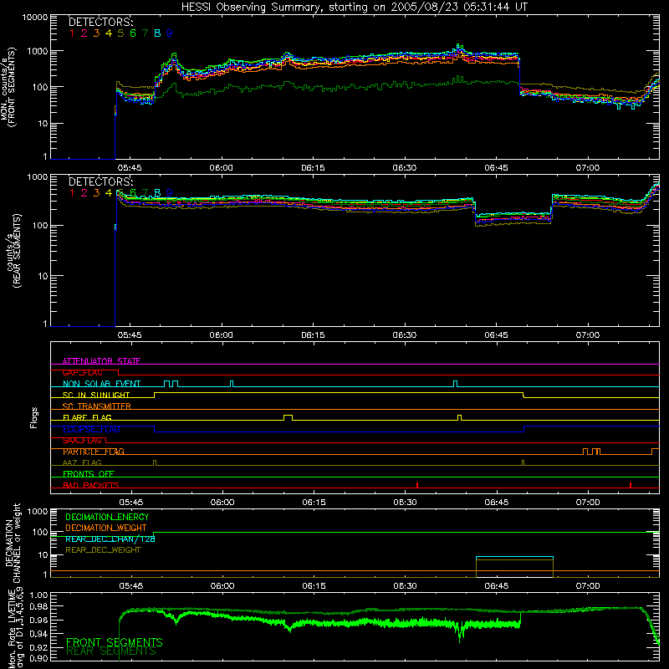
Task: Click the FLARE_FLAG pulse near 06:10
Action: click(x=288, y=417)
